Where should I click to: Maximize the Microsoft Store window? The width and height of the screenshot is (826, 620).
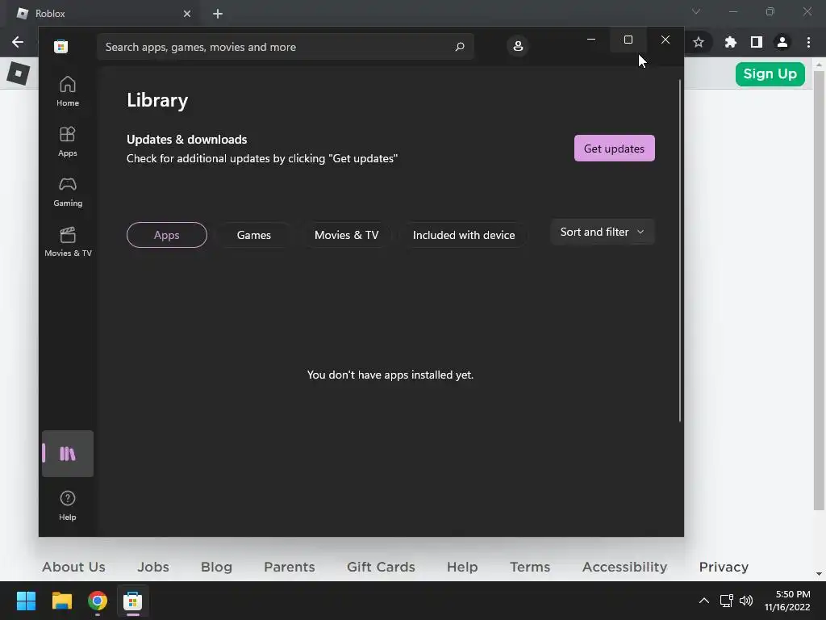click(x=628, y=40)
